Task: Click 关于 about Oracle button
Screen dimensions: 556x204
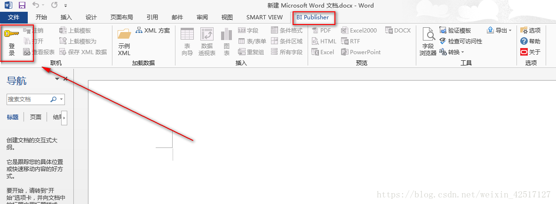Action: [x=531, y=52]
